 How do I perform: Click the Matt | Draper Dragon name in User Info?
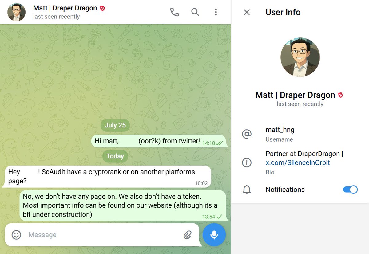(295, 95)
